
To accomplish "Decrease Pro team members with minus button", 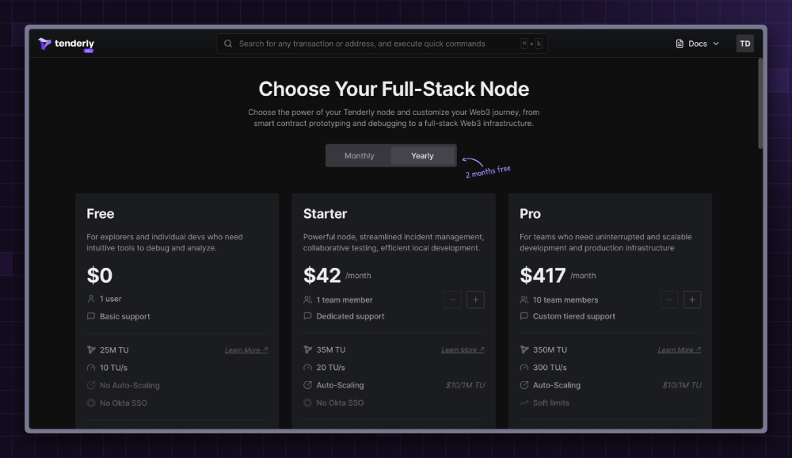I will coord(669,300).
